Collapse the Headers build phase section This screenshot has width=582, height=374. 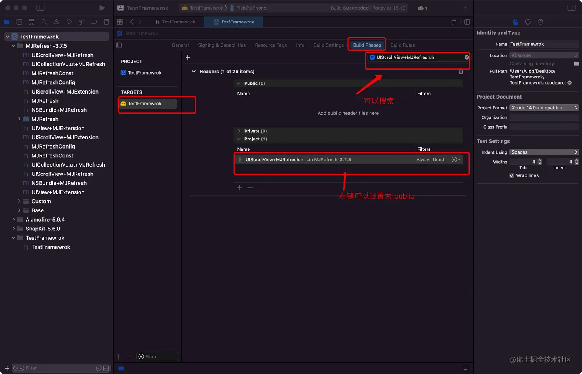194,72
